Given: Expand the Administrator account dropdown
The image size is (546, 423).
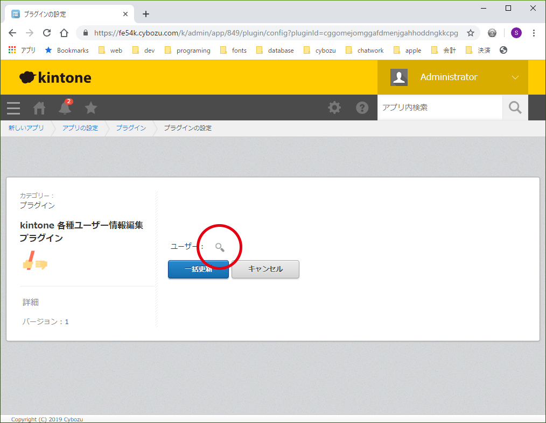Looking at the screenshot, I should coord(515,77).
